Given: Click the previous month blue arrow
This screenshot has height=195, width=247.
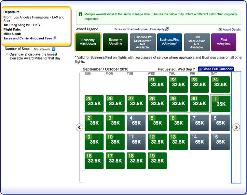Looking at the screenshot, I should click(x=79, y=127).
